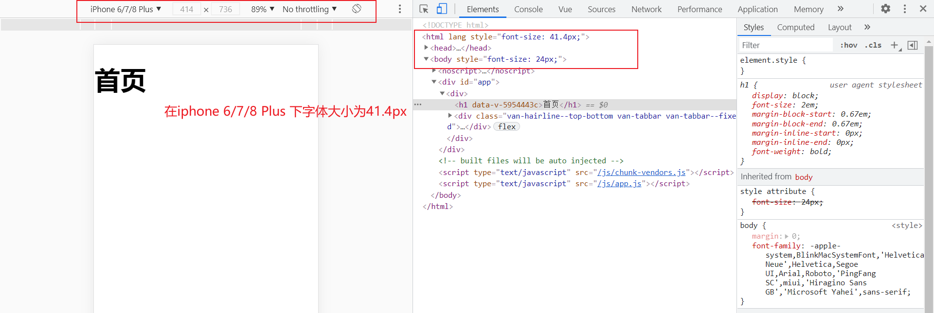This screenshot has height=313, width=934.
Task: Expand the head element node
Action: pyautogui.click(x=426, y=48)
